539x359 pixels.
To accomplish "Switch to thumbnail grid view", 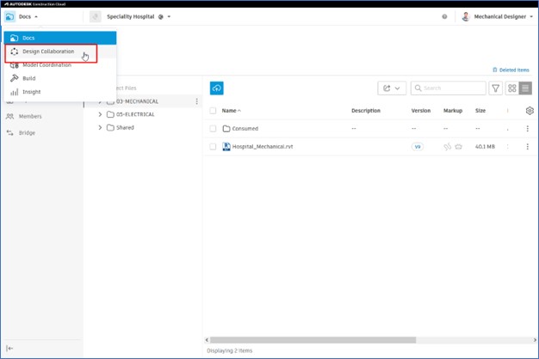I will point(511,88).
